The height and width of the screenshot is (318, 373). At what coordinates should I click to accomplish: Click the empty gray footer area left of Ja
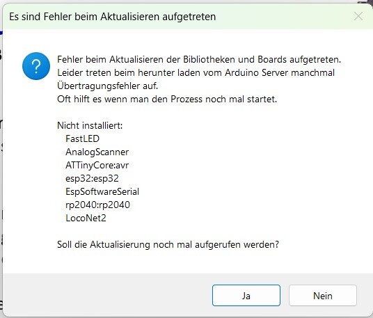click(x=107, y=295)
